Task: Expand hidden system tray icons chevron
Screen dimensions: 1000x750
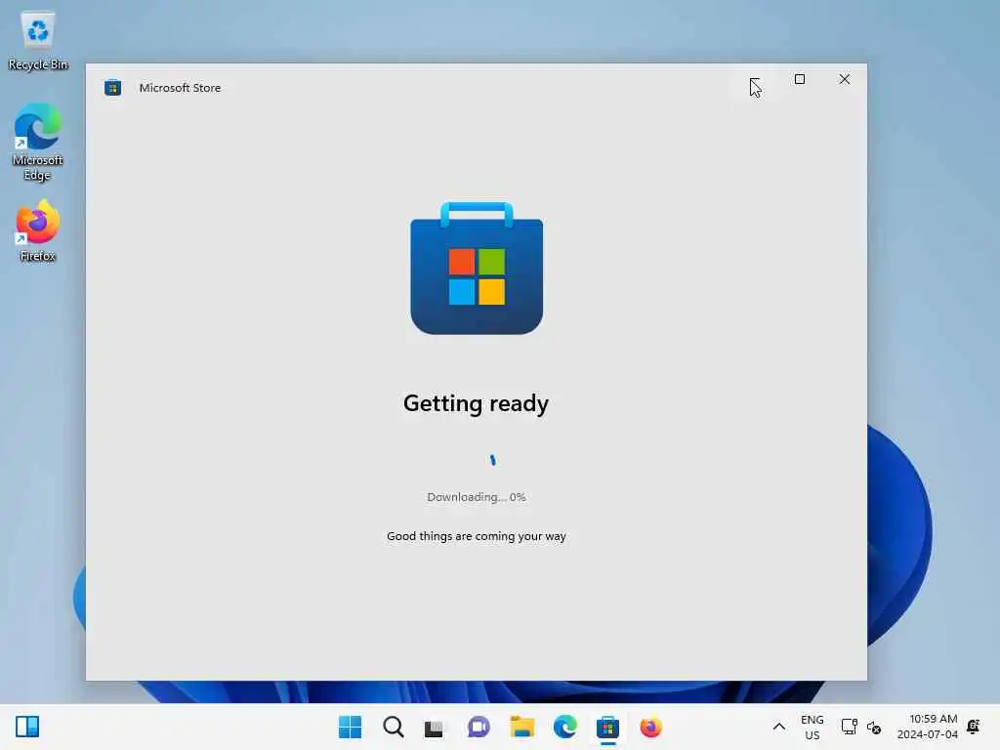Action: (778, 727)
